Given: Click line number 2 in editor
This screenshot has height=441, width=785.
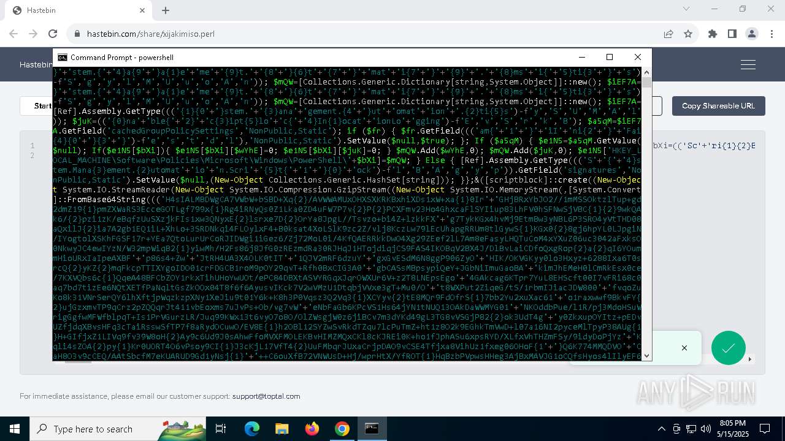Looking at the screenshot, I should click(x=33, y=156).
